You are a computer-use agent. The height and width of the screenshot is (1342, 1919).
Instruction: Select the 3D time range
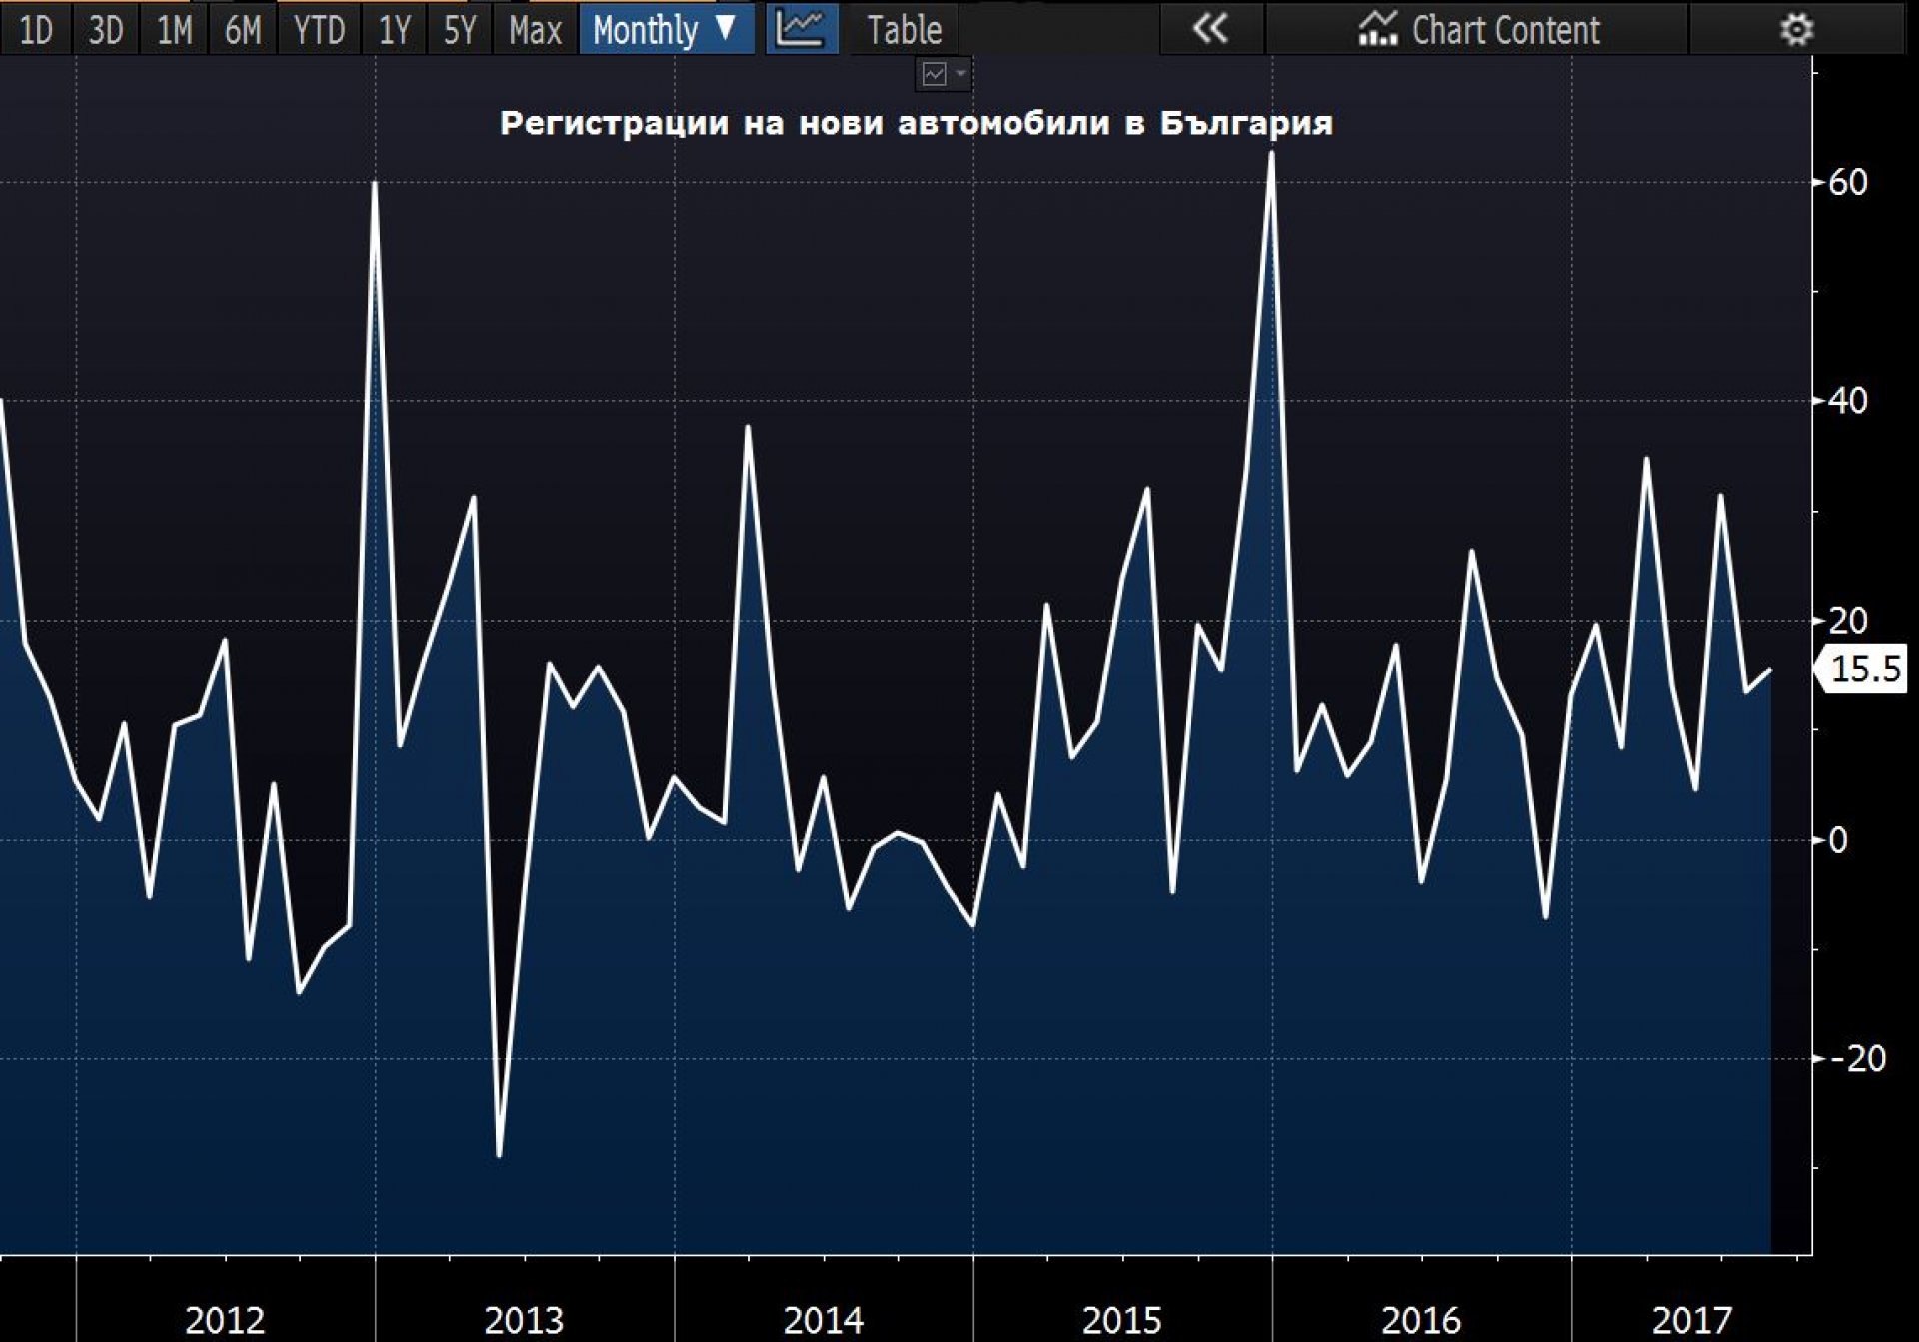(105, 30)
